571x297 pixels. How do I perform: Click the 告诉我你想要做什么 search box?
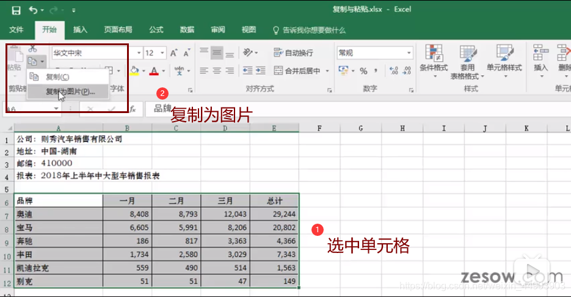click(x=309, y=30)
